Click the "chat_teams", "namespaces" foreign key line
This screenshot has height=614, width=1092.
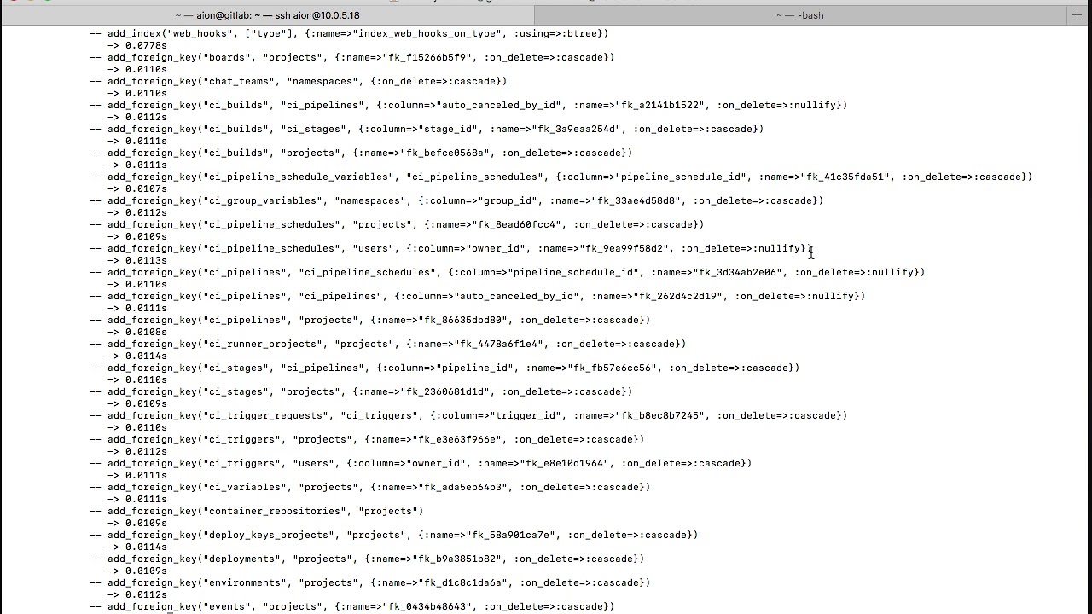point(298,81)
